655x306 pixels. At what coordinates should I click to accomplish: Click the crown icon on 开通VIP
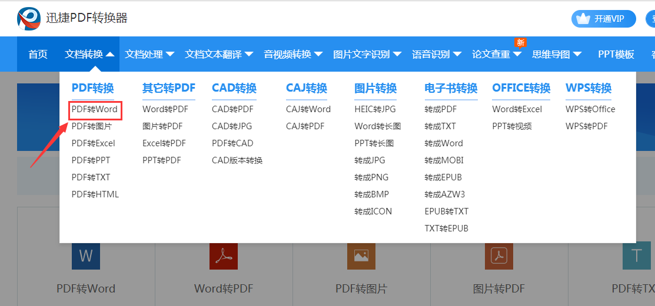(x=583, y=19)
